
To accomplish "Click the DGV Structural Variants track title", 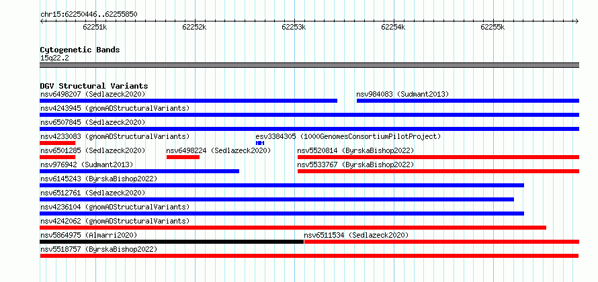I will [94, 86].
